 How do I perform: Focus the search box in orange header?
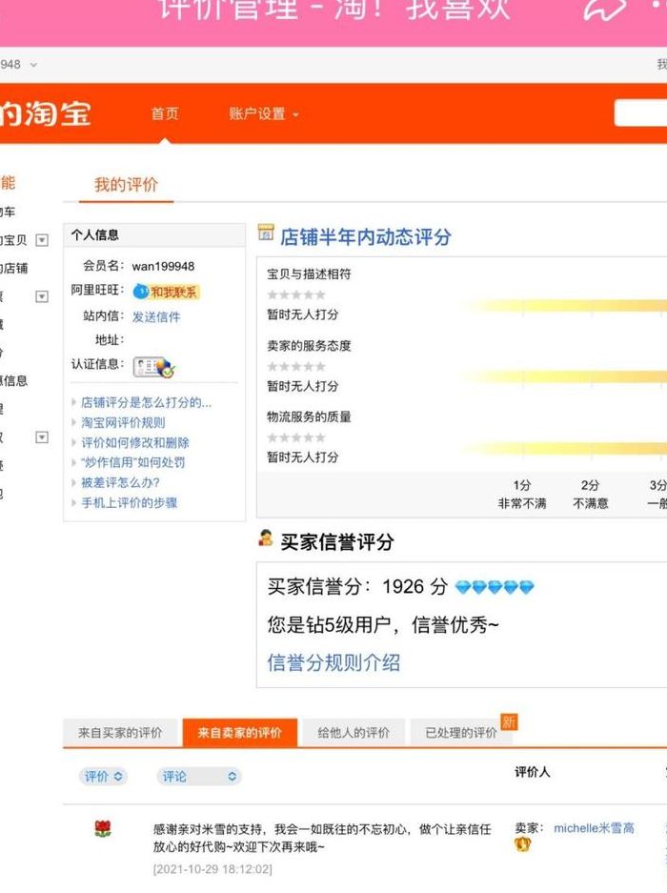tap(640, 112)
